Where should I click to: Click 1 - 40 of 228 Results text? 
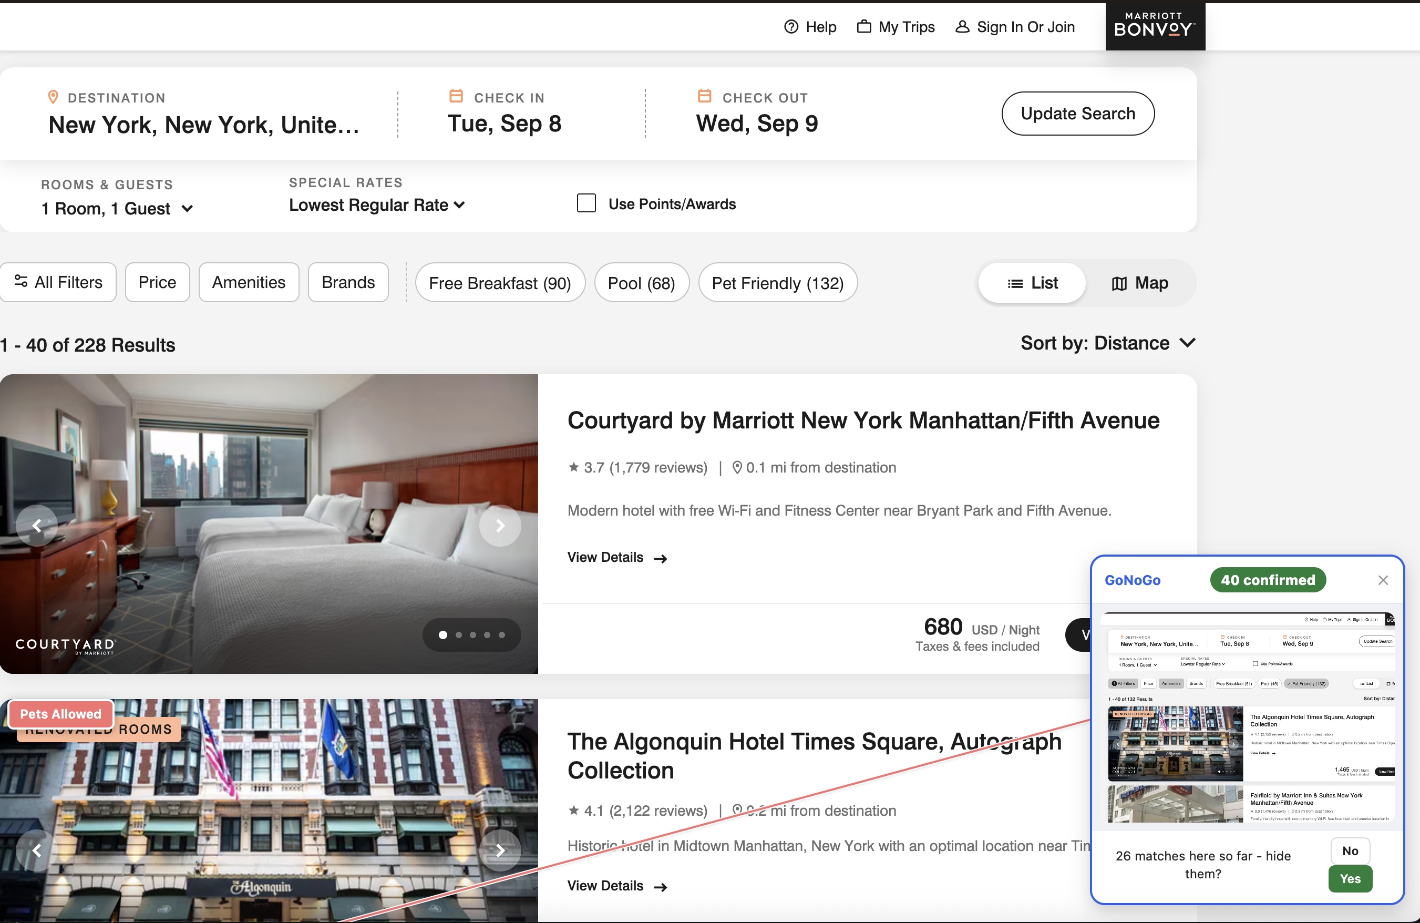click(x=88, y=345)
